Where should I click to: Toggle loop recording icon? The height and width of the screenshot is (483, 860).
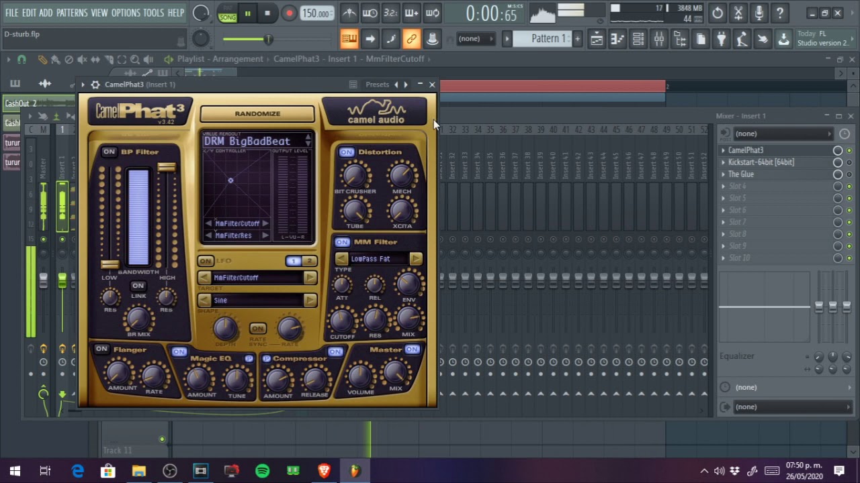433,13
